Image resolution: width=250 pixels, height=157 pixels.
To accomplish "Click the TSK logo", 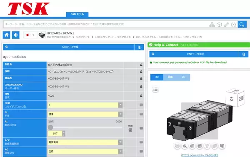I will tap(29, 9).
